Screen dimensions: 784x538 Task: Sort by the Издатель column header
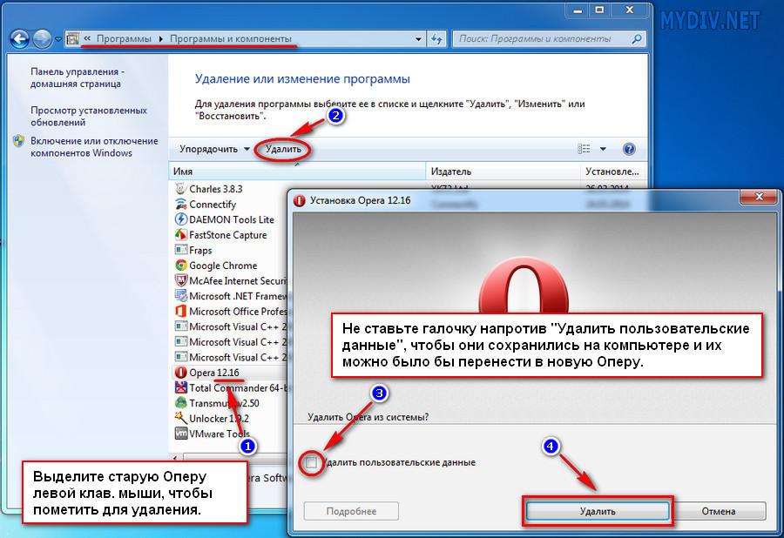tap(503, 171)
